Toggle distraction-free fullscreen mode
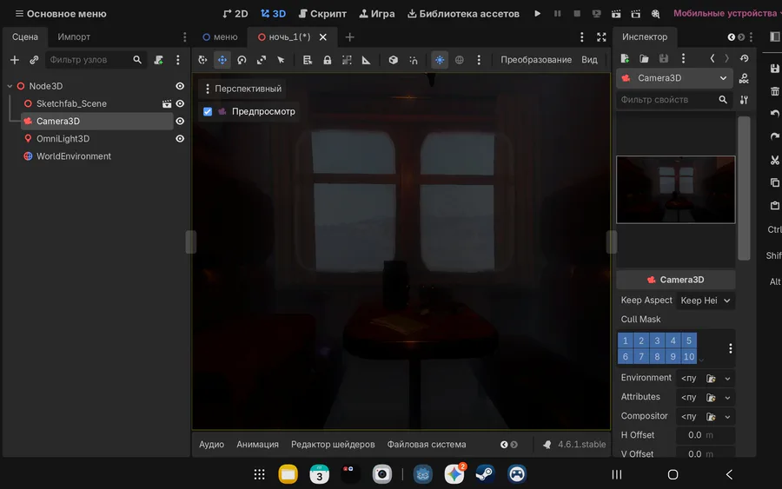 pyautogui.click(x=601, y=36)
